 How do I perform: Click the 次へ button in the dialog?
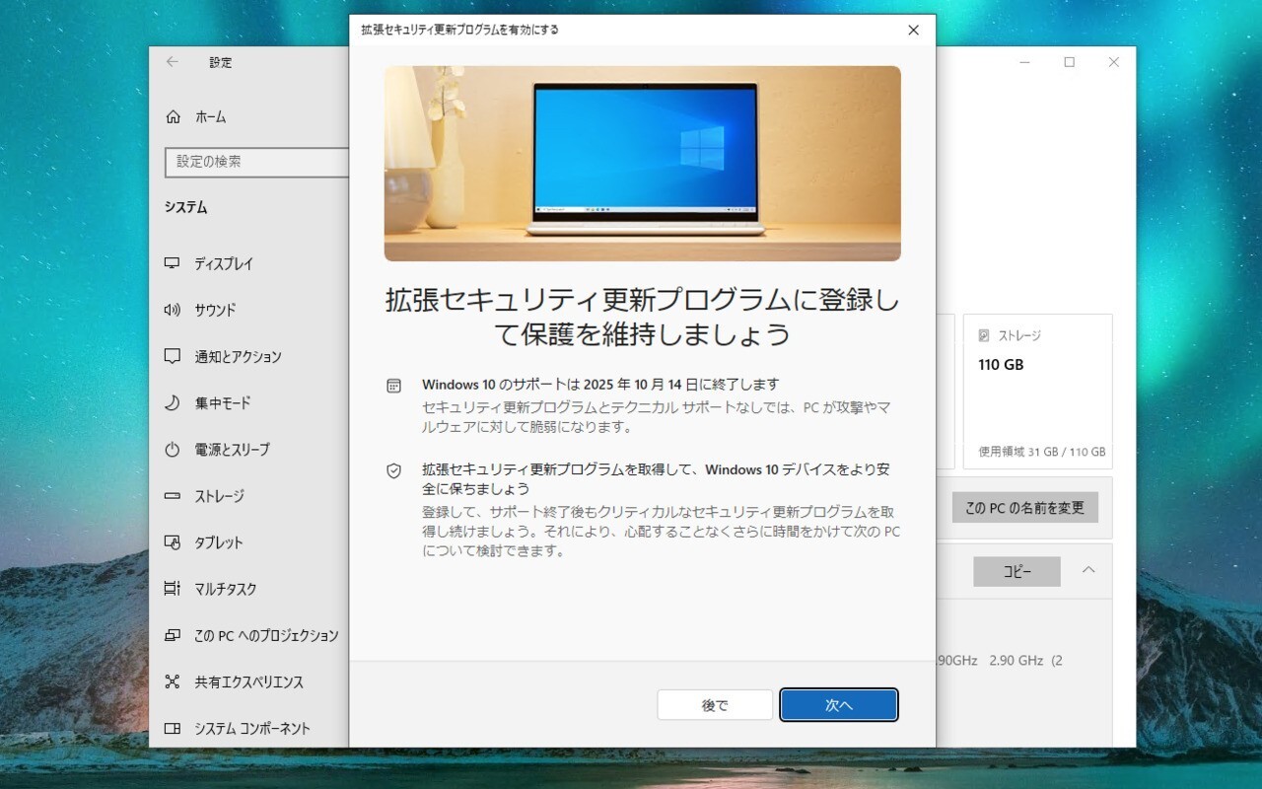tap(839, 705)
